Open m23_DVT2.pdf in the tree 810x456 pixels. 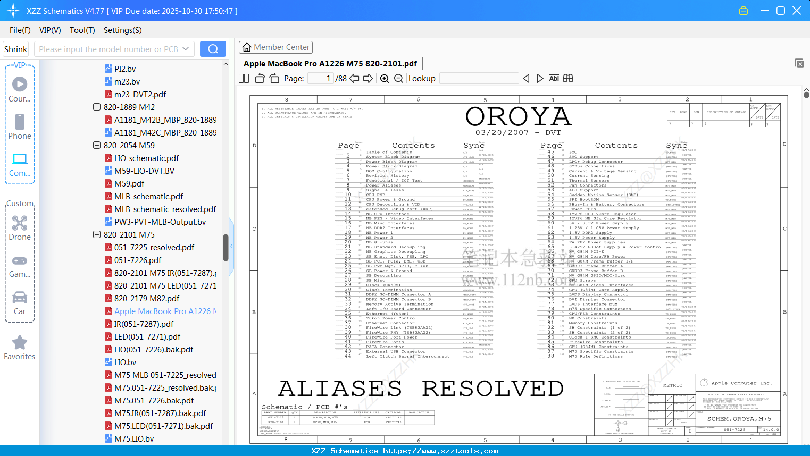click(x=140, y=94)
